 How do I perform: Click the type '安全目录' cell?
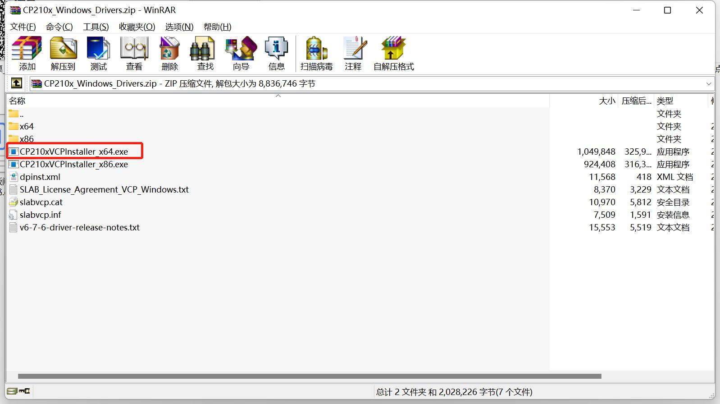(x=673, y=202)
